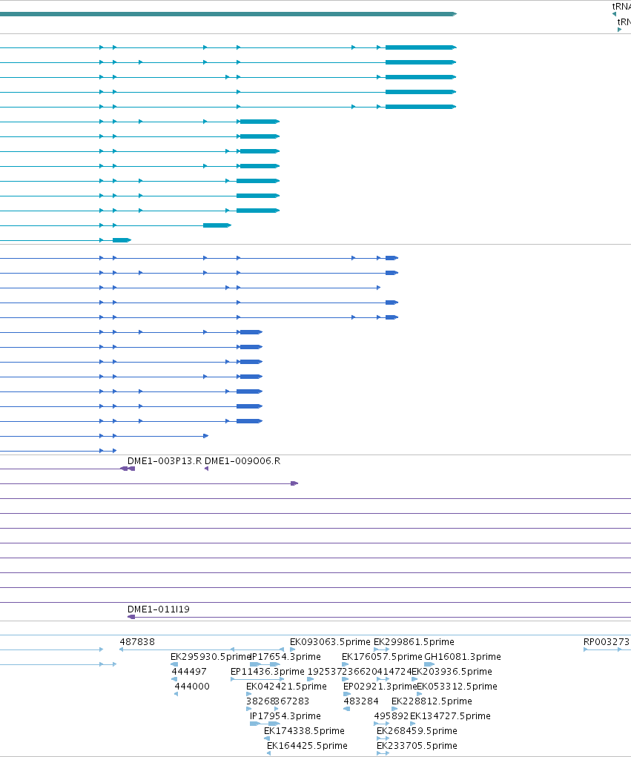Select EST EK203936.5prime label
Image resolution: width=631 pixels, height=757 pixels.
pos(452,672)
